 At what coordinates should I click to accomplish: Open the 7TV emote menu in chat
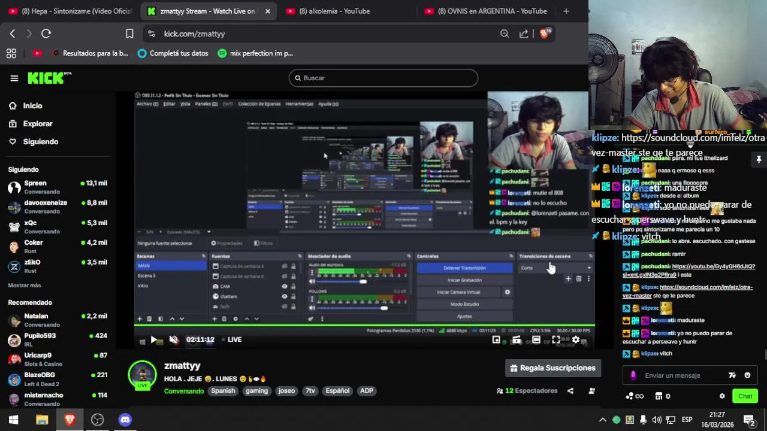click(x=732, y=375)
